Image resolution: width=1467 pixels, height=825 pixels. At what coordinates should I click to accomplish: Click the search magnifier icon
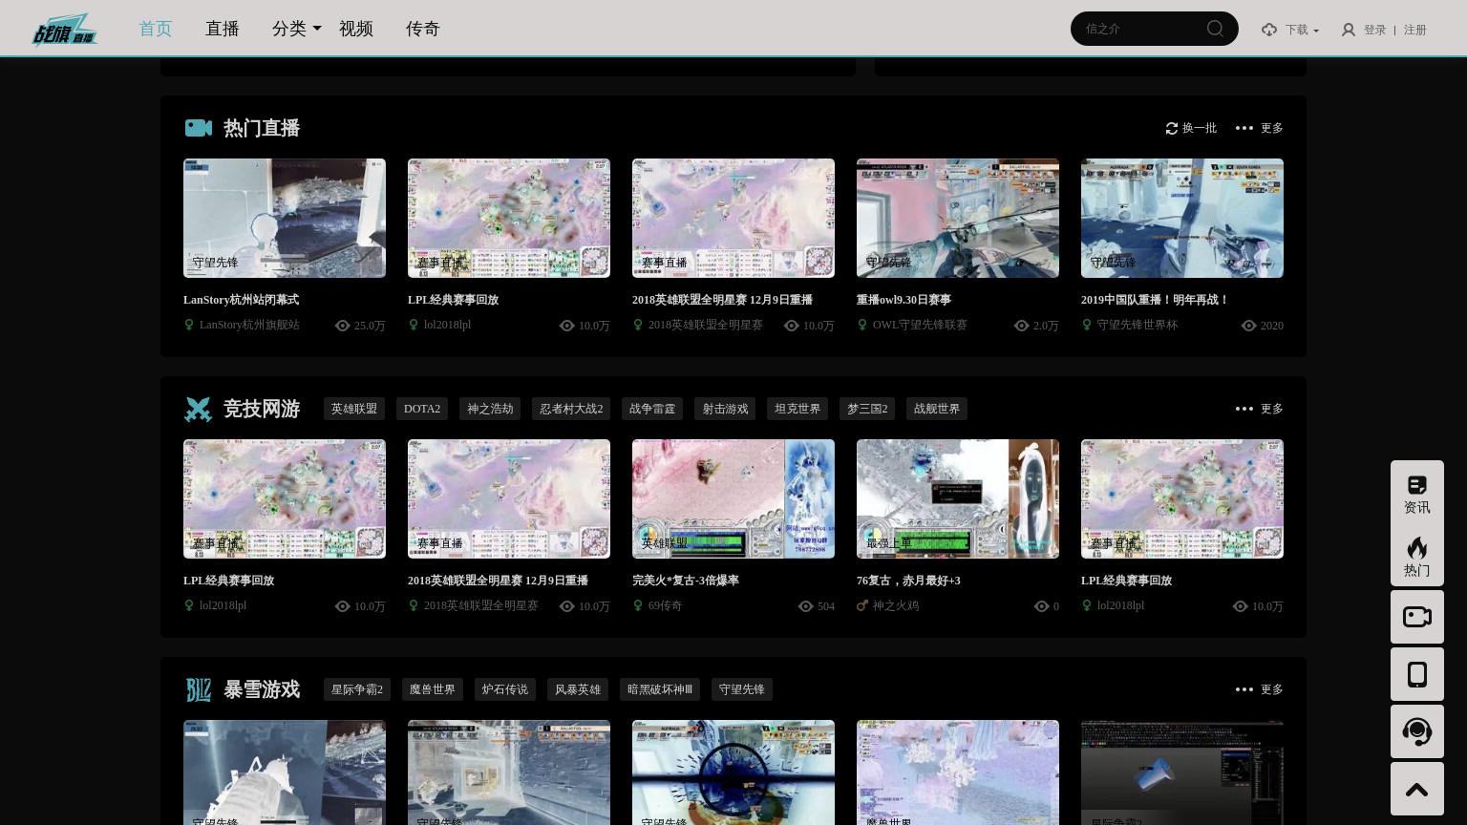click(x=1215, y=29)
